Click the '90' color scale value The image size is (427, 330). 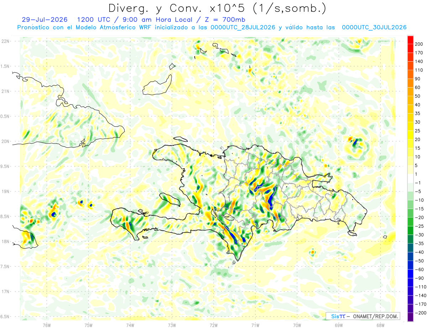click(418, 79)
